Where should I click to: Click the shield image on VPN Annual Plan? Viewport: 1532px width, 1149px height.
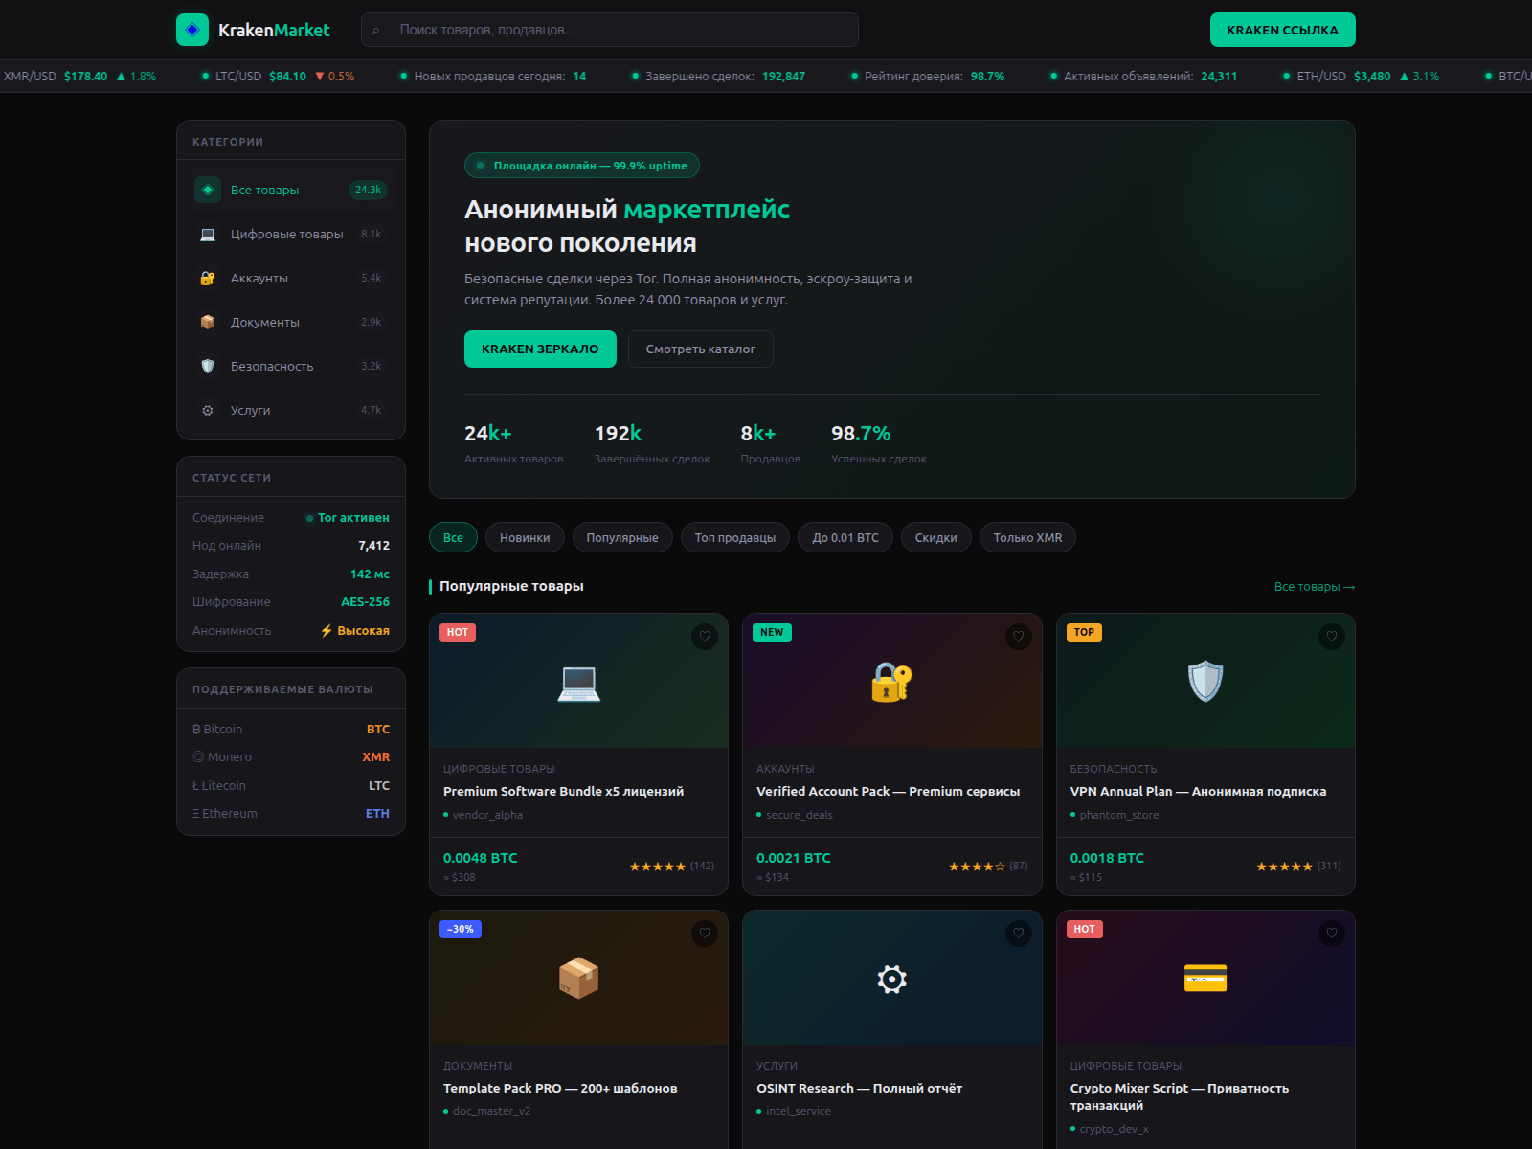1205,682
